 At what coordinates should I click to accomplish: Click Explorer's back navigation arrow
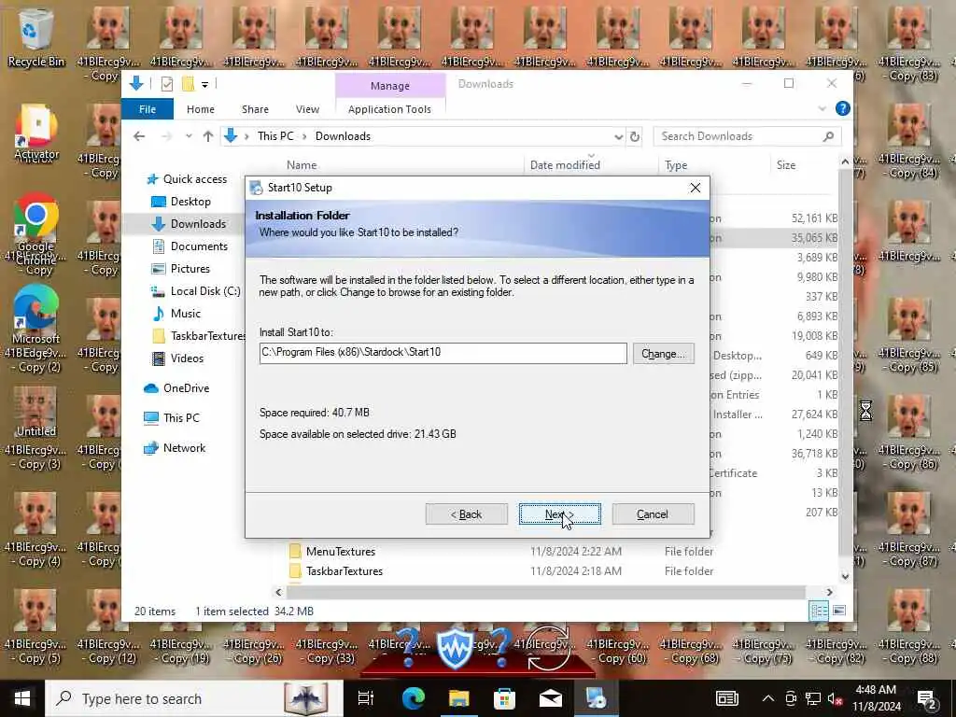pyautogui.click(x=139, y=136)
